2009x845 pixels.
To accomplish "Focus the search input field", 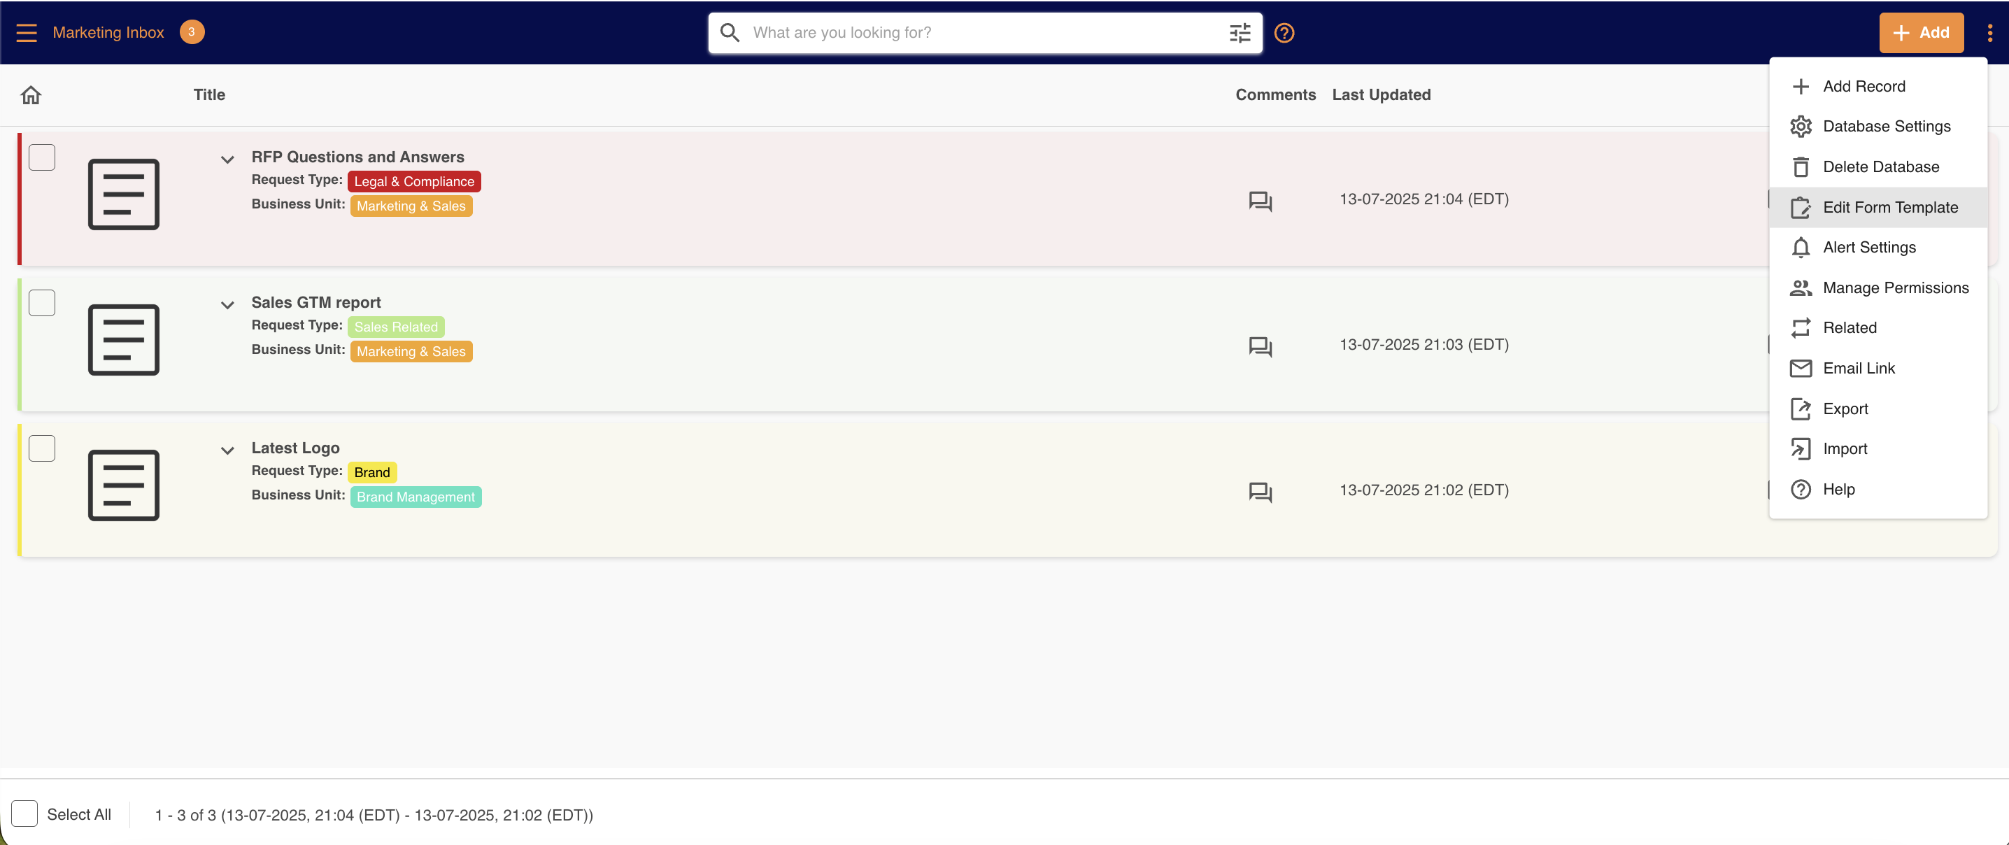I will [x=984, y=33].
